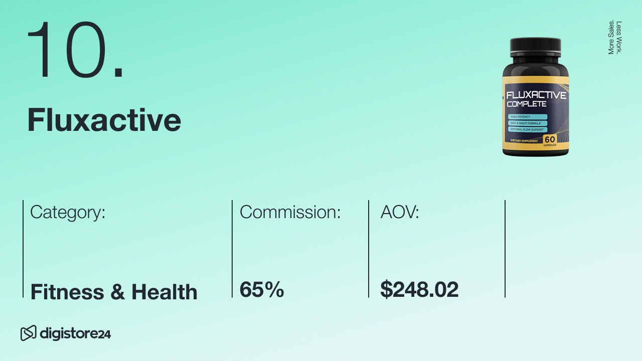642x361 pixels.
Task: Click the FLUXACTIVE COMPLETE label text
Action: tap(535, 99)
